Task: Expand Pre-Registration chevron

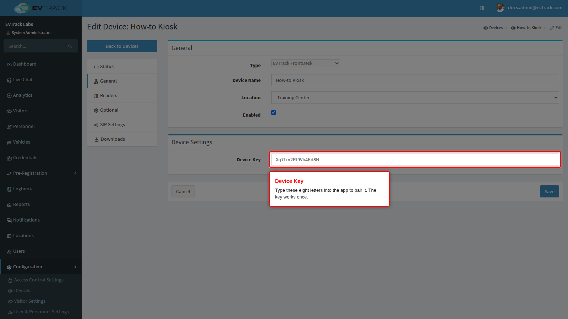Action: pos(75,173)
